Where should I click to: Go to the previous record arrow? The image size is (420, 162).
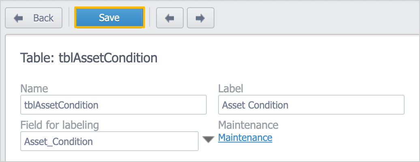point(169,18)
